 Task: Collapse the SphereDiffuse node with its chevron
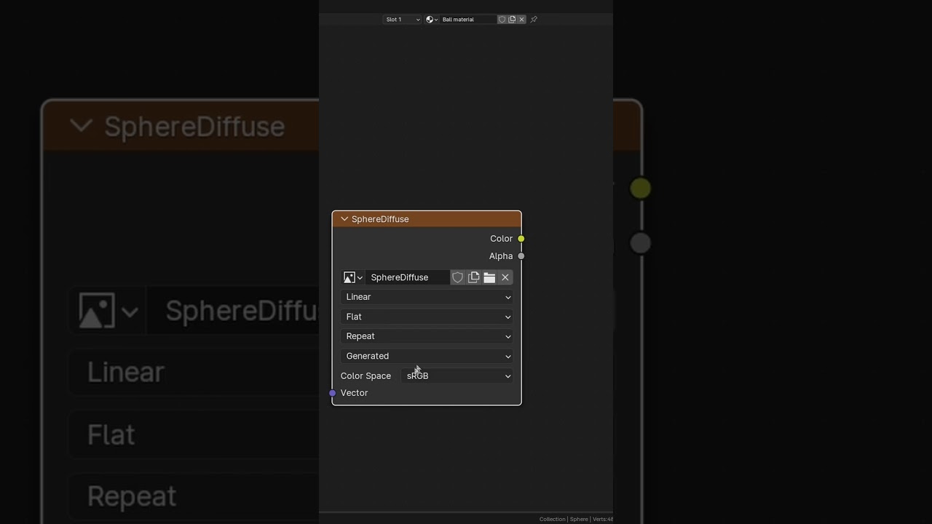pyautogui.click(x=344, y=219)
